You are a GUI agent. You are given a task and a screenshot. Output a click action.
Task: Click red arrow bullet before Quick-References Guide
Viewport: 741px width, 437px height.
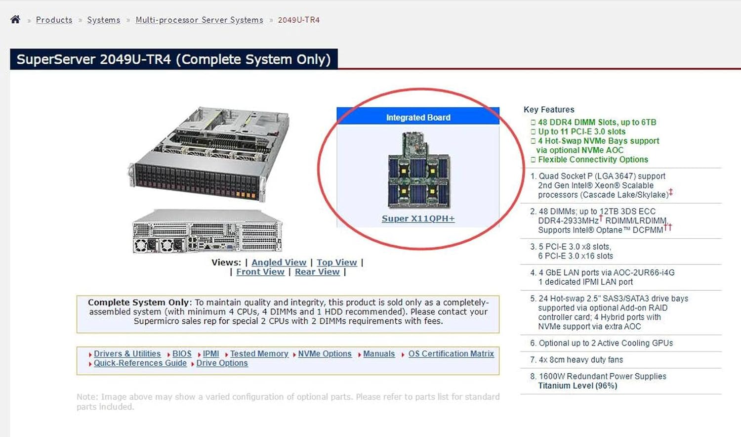[90, 364]
